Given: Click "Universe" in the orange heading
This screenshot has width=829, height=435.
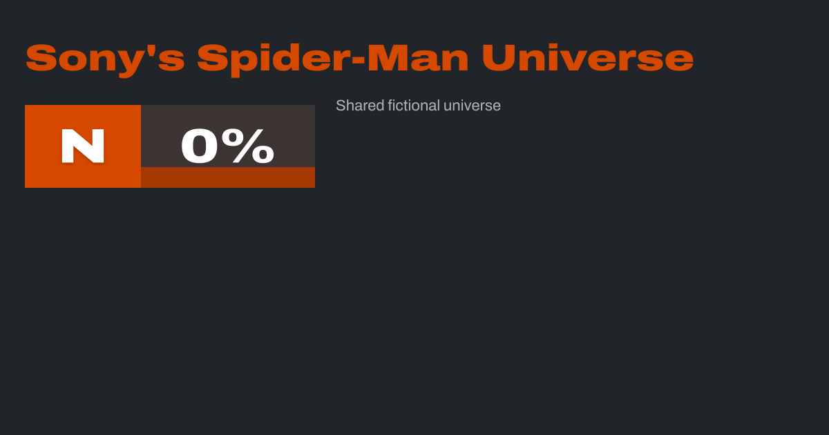Looking at the screenshot, I should pyautogui.click(x=587, y=59).
